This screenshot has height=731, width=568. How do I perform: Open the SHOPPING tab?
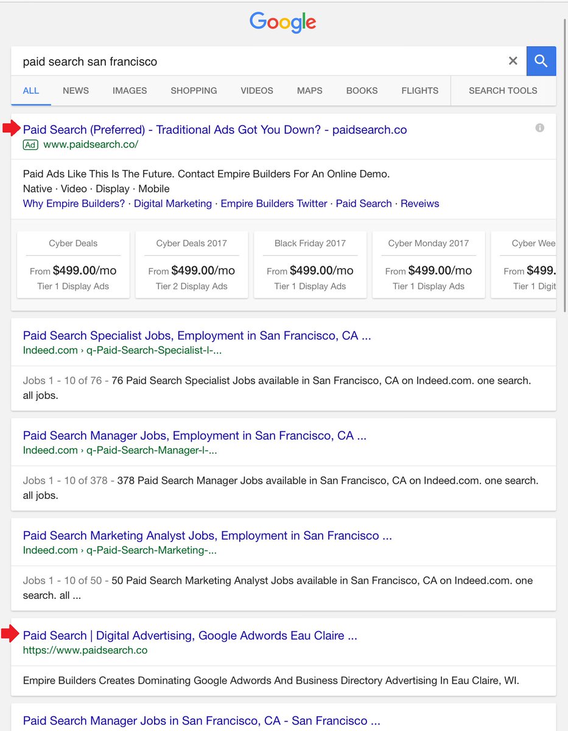(x=194, y=91)
